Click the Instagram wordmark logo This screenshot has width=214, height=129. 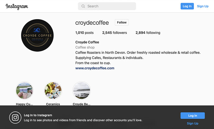pos(17,6)
